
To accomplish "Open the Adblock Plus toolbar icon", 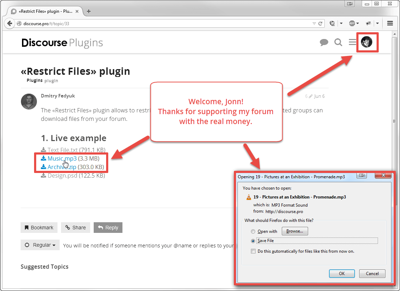I will pos(352,23).
